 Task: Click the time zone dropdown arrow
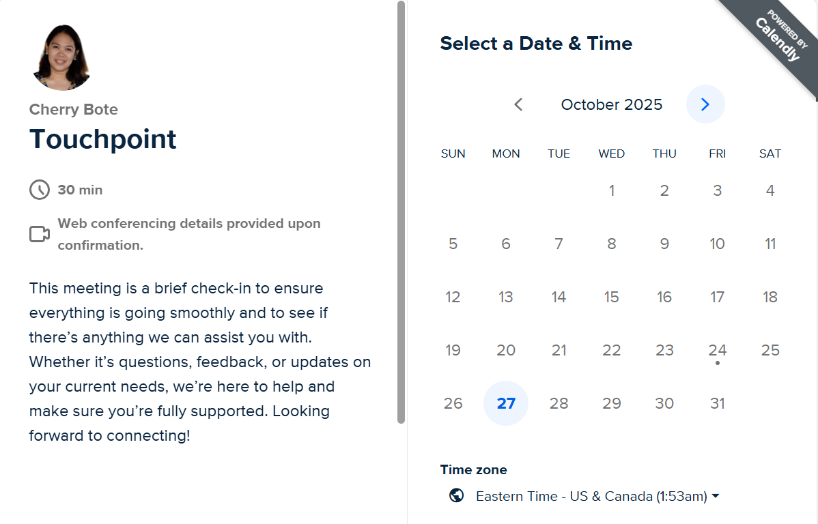(716, 496)
